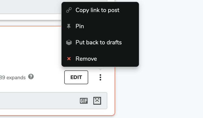The image size is (203, 118).
Task: Open the pixel face sticker icon
Action: click(97, 101)
